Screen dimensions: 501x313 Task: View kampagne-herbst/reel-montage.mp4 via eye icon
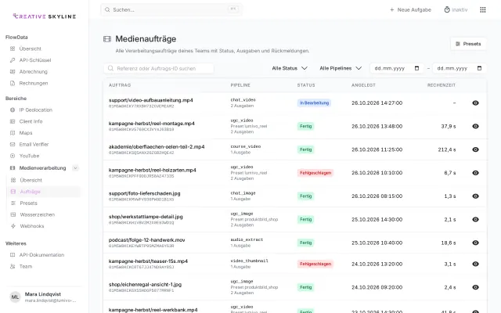click(475, 126)
